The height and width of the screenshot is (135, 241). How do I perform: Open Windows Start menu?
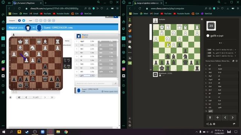[x=3, y=132]
